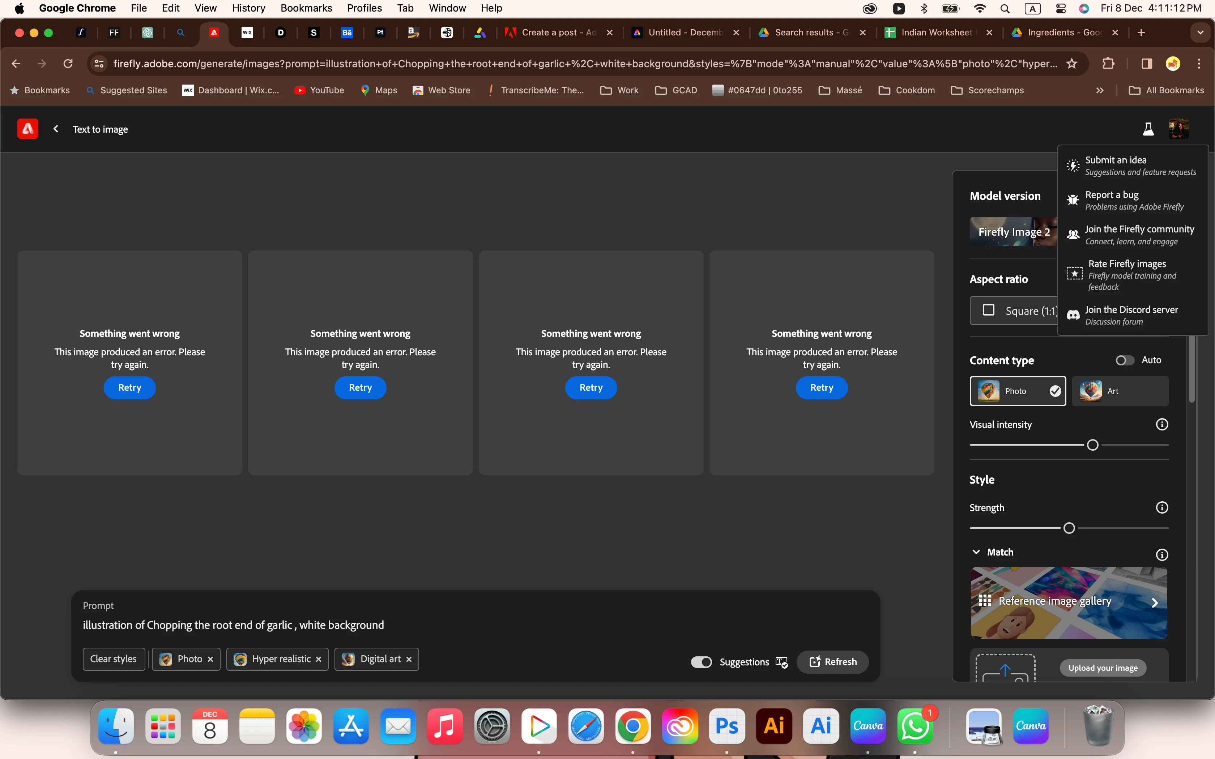Toggle Content type Auto switch
Image resolution: width=1215 pixels, height=759 pixels.
tap(1125, 360)
